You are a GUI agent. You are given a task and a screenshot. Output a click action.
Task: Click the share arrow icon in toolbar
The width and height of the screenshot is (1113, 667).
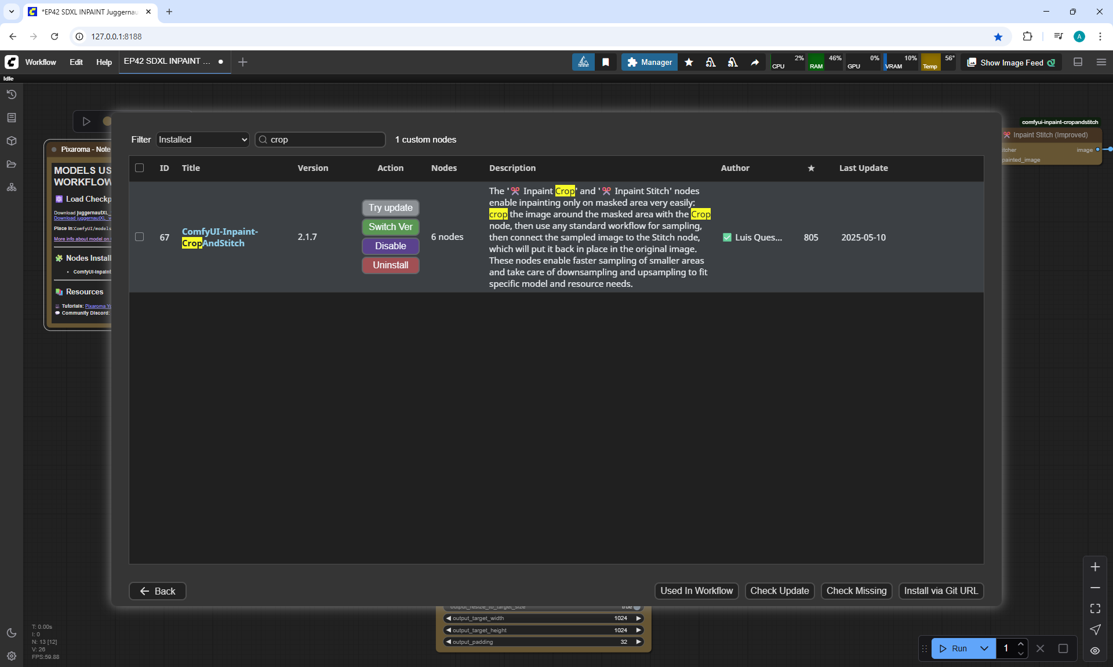click(x=755, y=62)
